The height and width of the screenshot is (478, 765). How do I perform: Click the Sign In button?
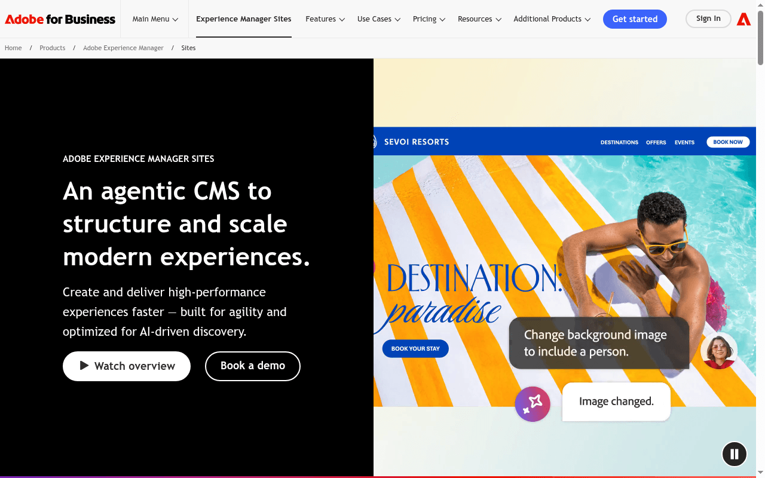pyautogui.click(x=708, y=19)
